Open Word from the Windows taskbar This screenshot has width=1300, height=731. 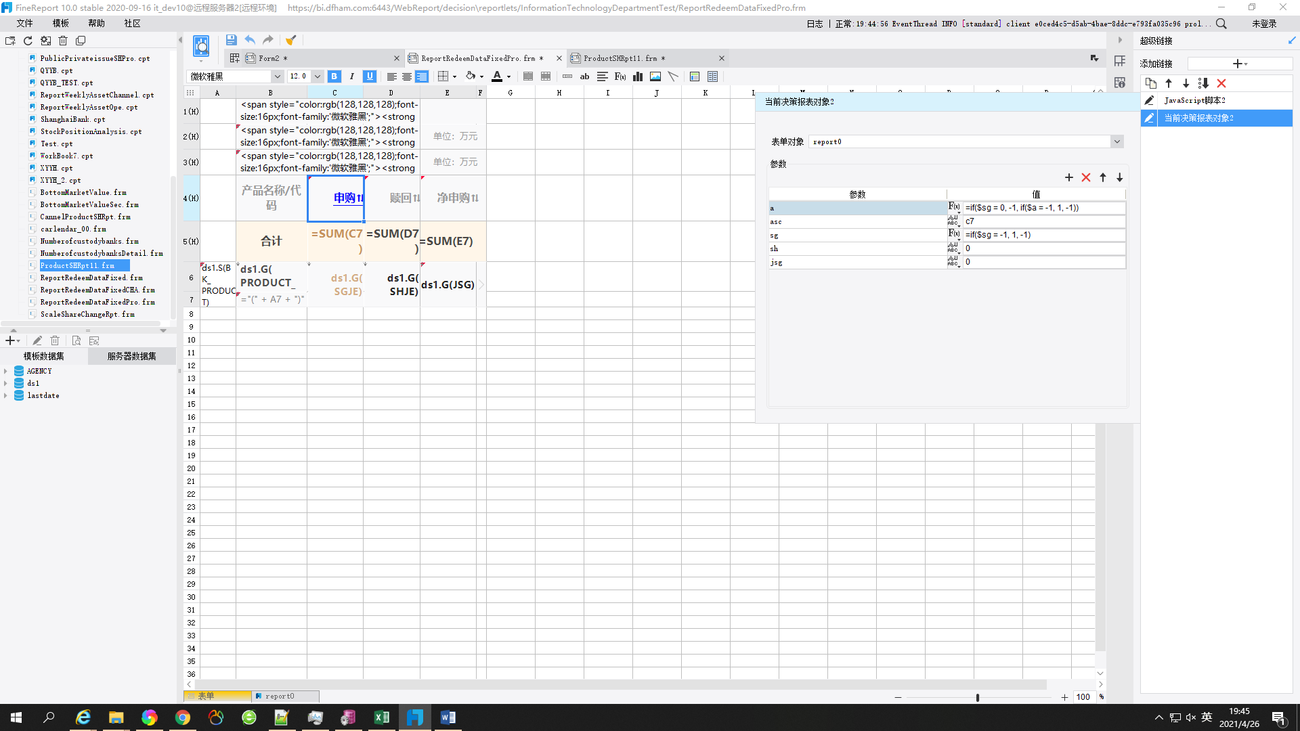pyautogui.click(x=448, y=717)
